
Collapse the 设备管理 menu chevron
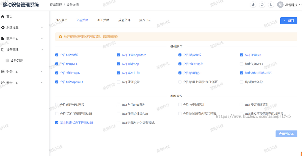click(42, 50)
